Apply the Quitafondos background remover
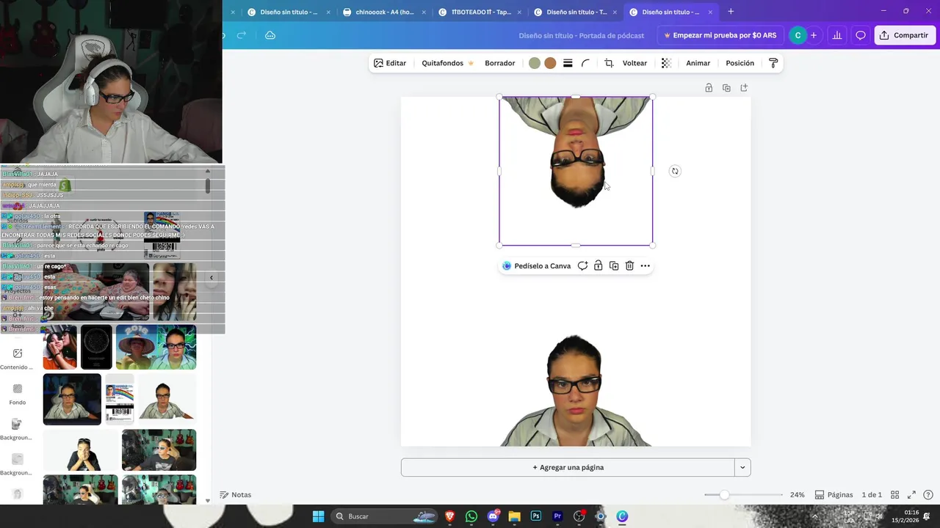The height and width of the screenshot is (528, 940). click(447, 63)
